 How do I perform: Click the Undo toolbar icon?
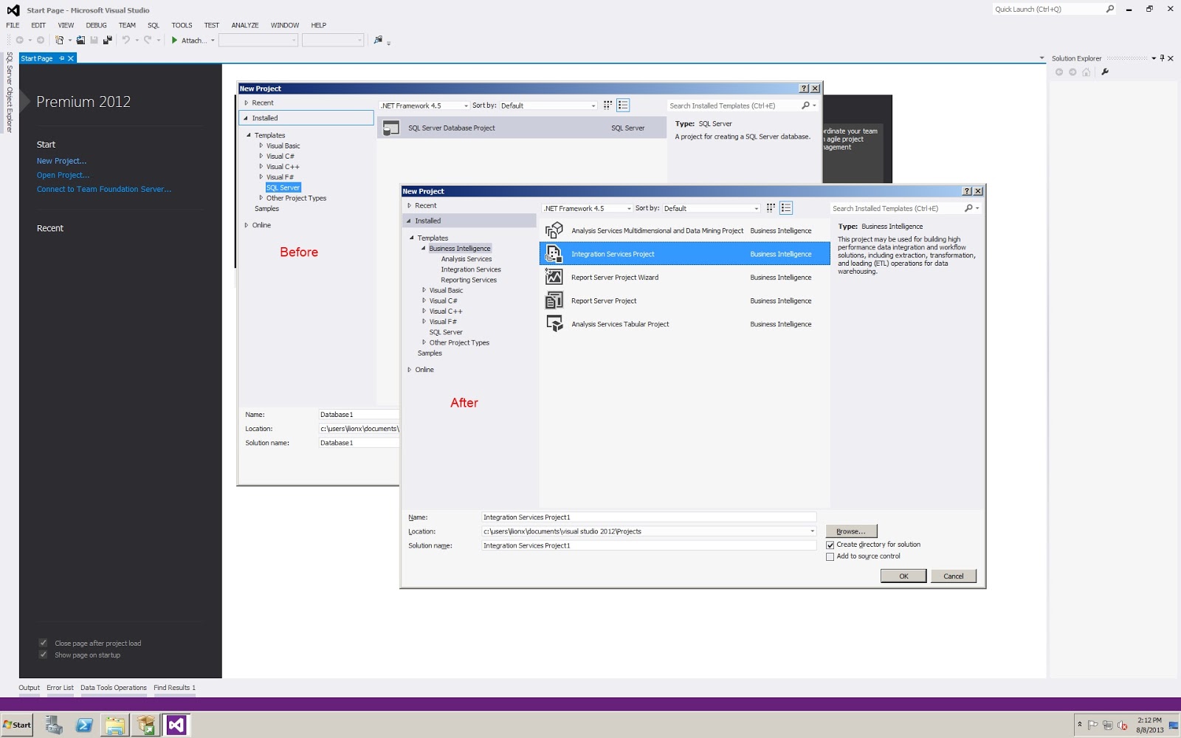click(x=126, y=40)
